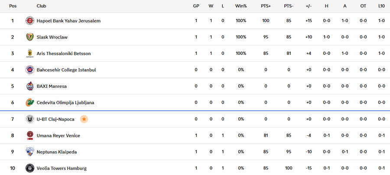Open the Slask Wroclaw club link

tap(52, 37)
